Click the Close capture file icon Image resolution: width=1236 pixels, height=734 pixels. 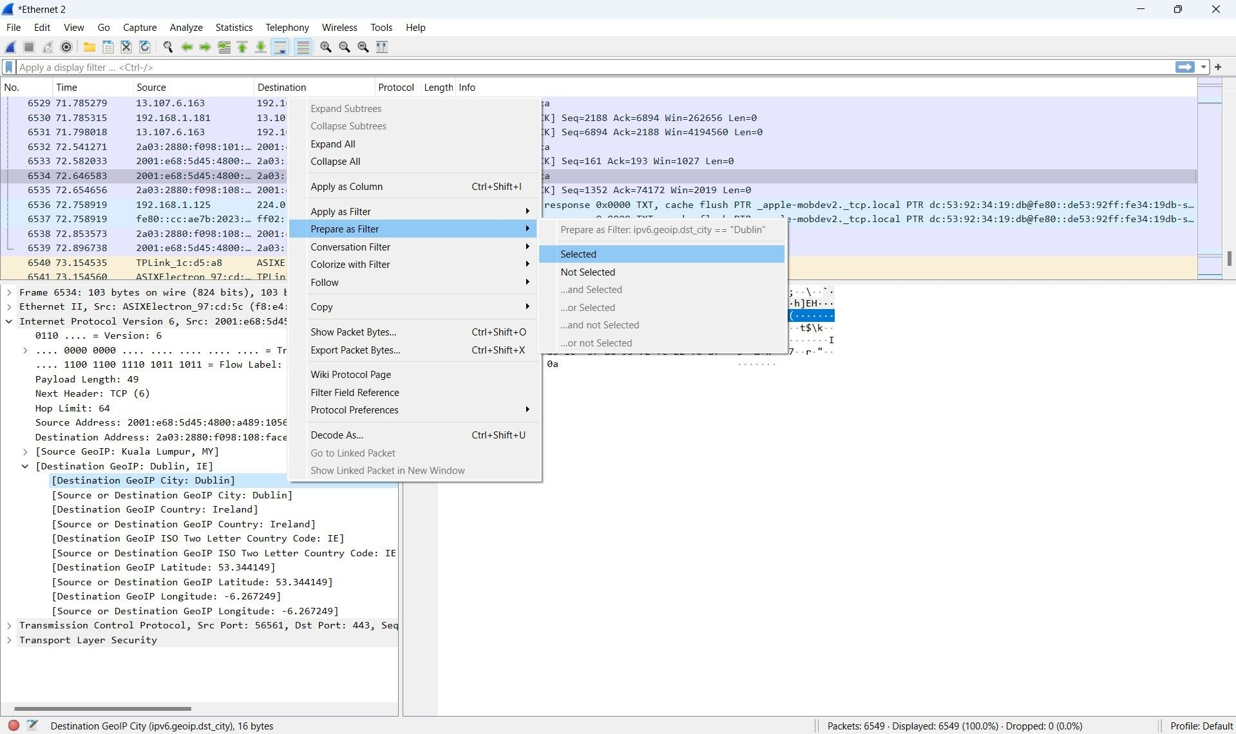click(x=126, y=47)
